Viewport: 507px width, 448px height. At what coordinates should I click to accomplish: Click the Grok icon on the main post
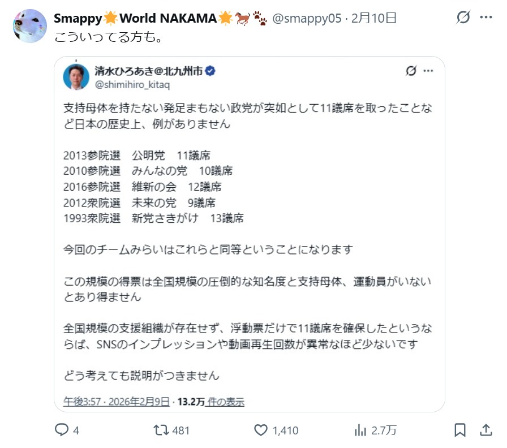point(463,18)
